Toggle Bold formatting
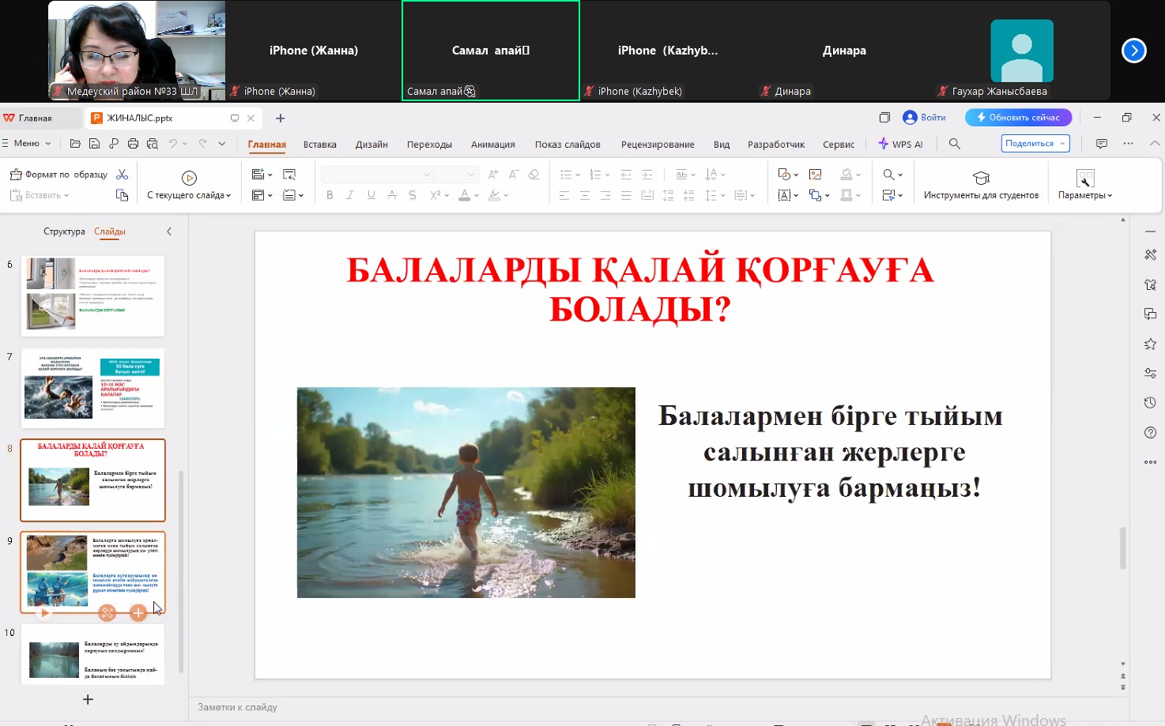The height and width of the screenshot is (726, 1165). (x=330, y=195)
